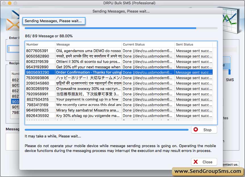Click the Close button in sending dialog
Viewport: 245px width, 177px height.
[204, 162]
